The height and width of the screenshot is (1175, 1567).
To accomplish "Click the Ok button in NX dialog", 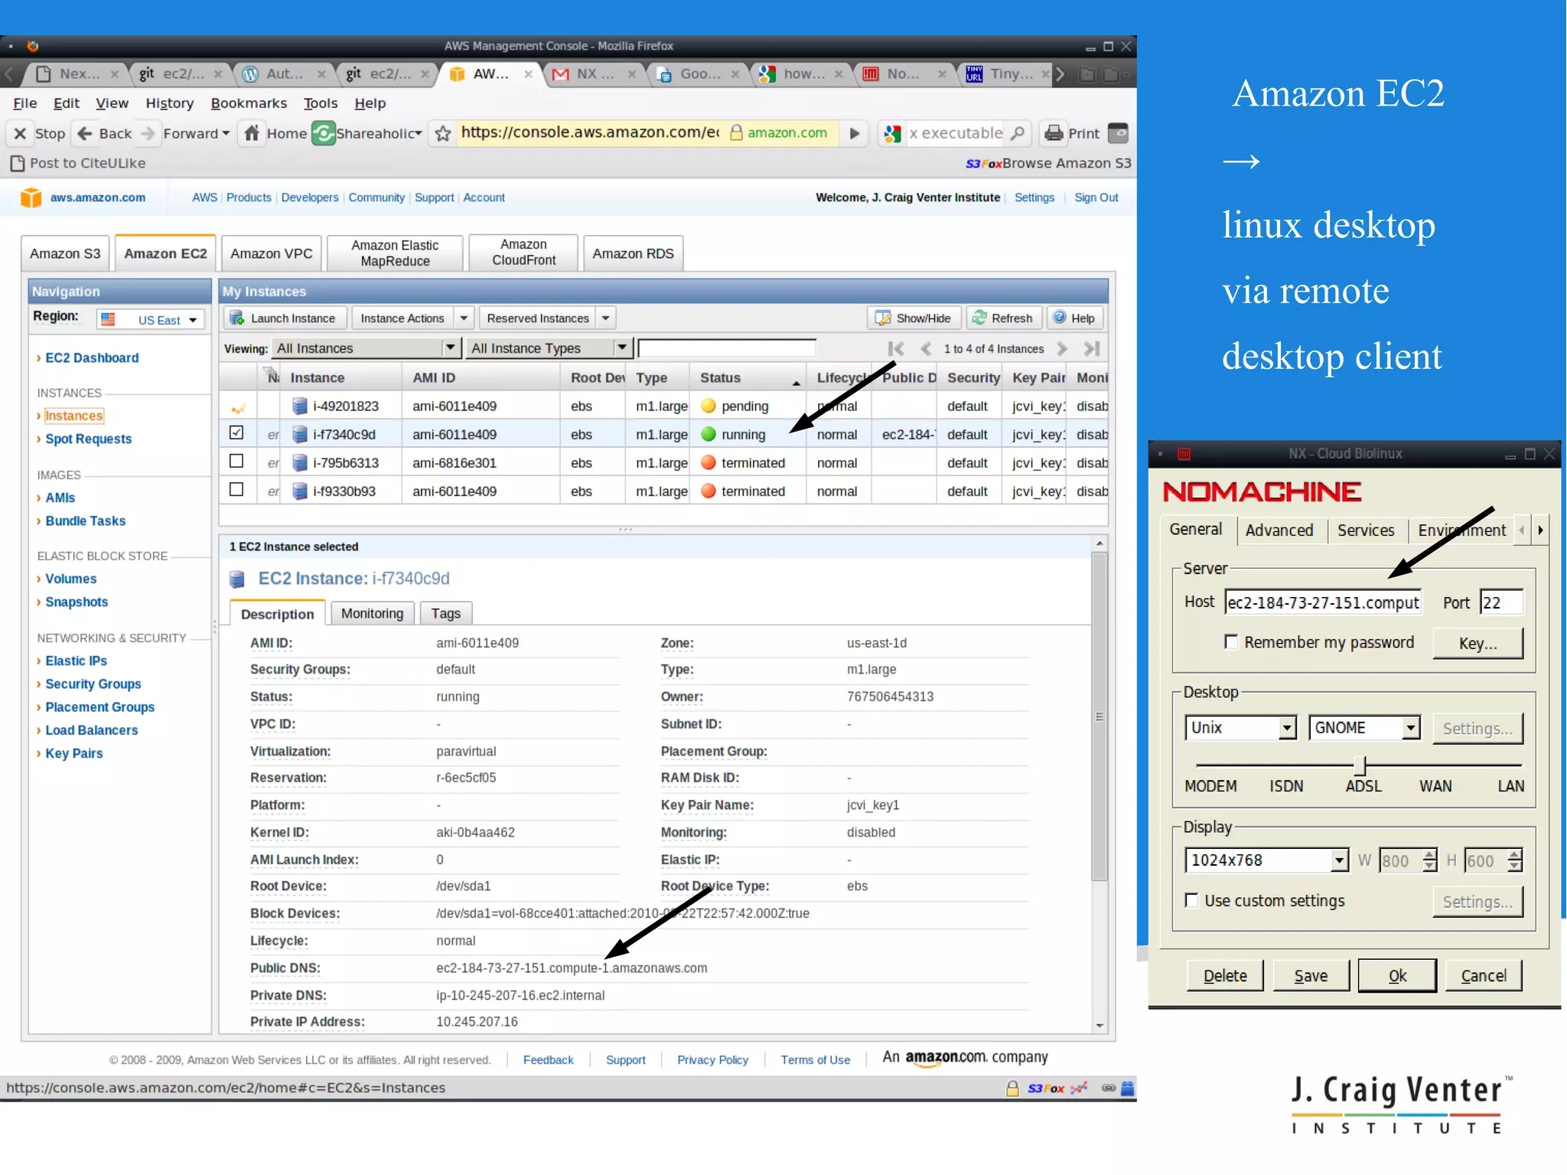I will pyautogui.click(x=1397, y=975).
